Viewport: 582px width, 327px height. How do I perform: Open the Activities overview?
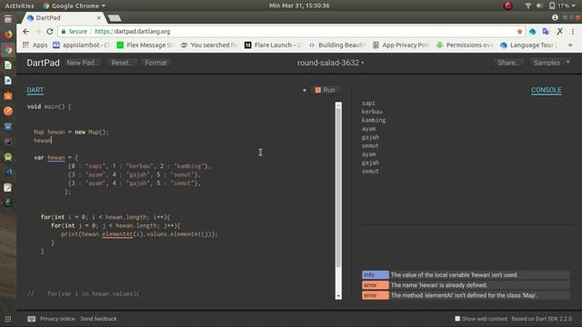point(19,5)
